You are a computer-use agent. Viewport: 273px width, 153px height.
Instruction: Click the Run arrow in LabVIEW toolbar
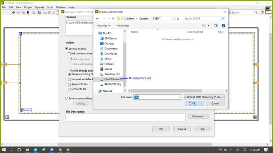click(x=14, y=12)
